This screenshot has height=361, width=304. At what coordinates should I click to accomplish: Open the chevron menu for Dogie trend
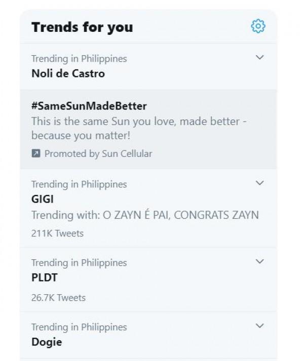pyautogui.click(x=260, y=326)
